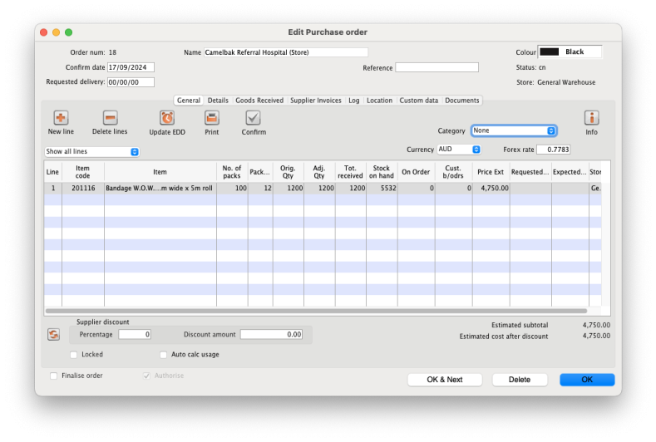Enable the Locked checkbox
Viewport: 656px width, 442px height.
pyautogui.click(x=74, y=355)
